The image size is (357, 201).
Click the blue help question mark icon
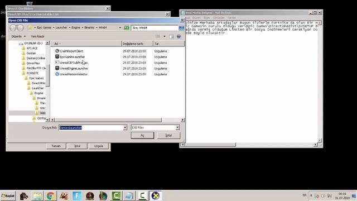[x=178, y=36]
